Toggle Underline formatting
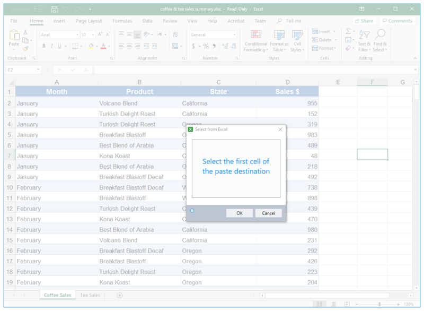The image size is (424, 311). 60,46
